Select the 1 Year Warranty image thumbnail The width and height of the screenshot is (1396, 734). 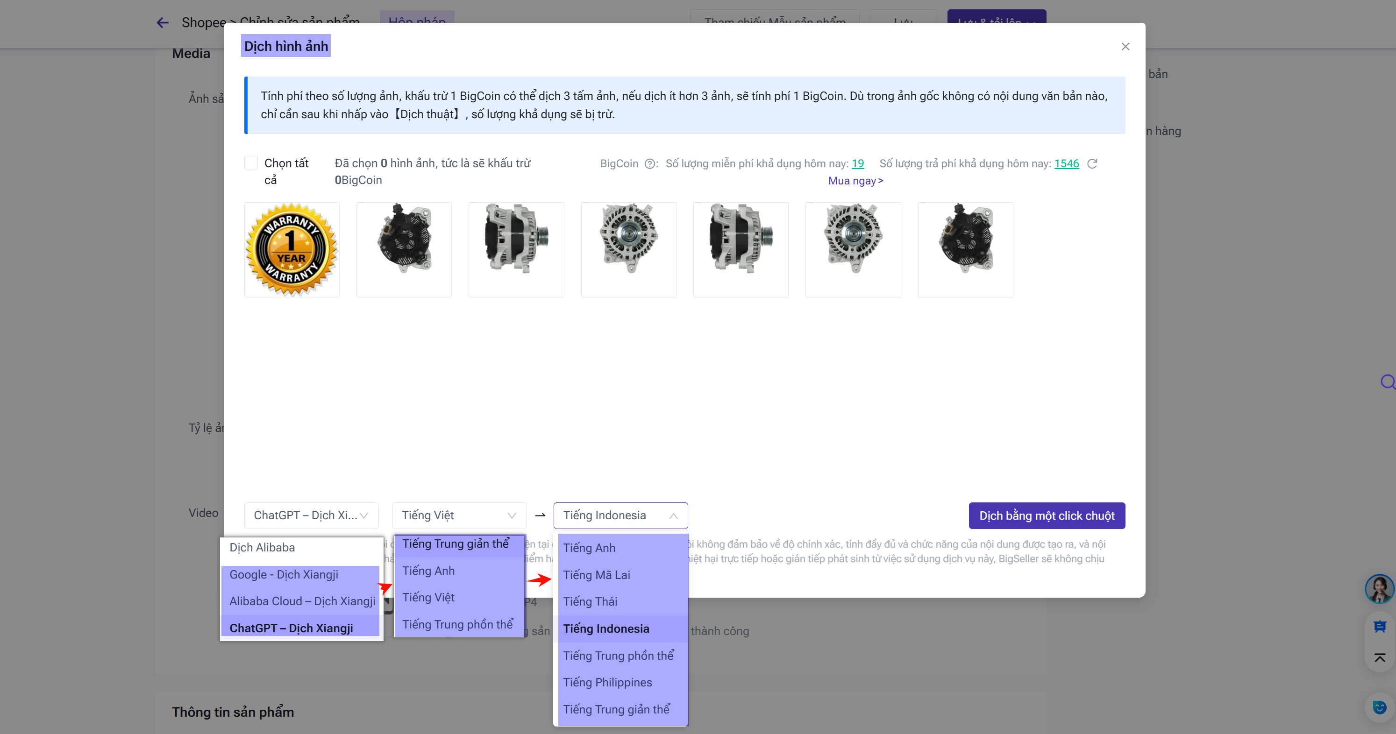coord(292,249)
